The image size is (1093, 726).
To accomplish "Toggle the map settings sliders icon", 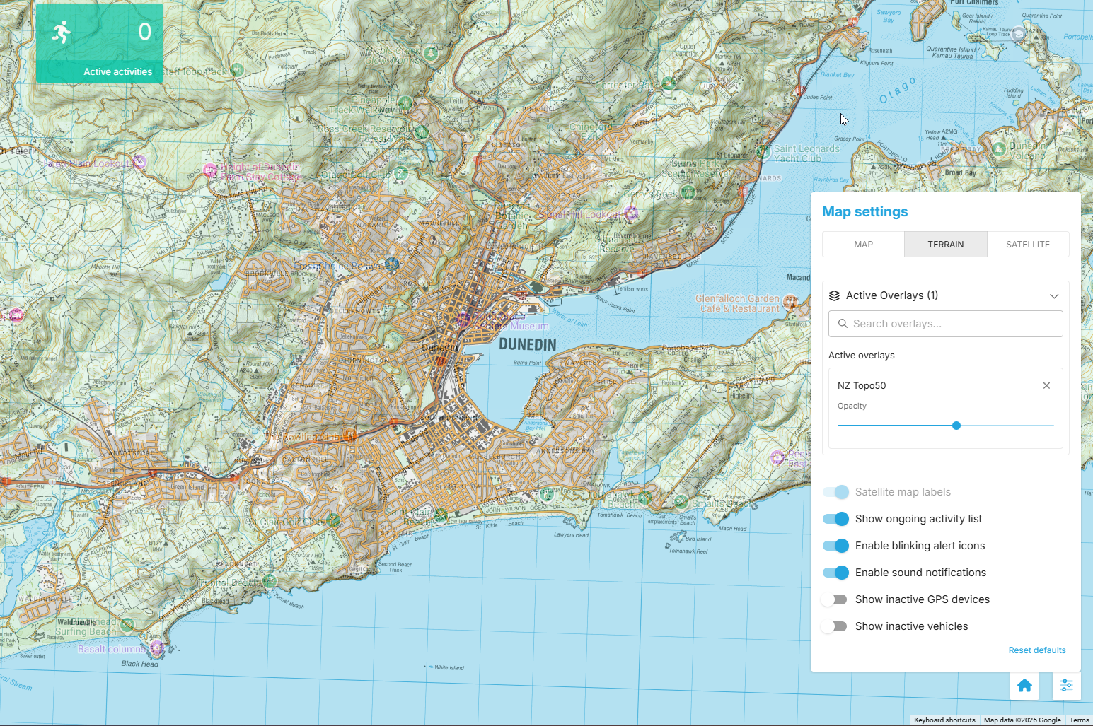I will point(1066,685).
